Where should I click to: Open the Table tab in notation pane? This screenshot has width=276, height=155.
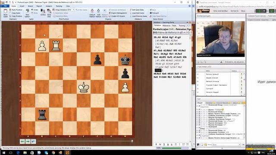[174, 26]
